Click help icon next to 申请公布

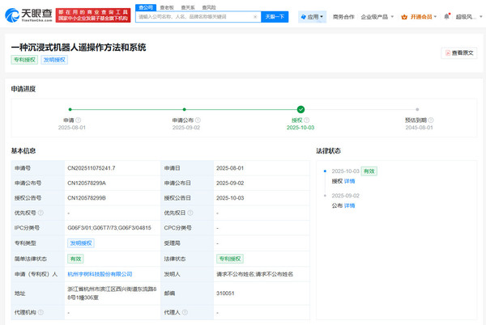tap(198, 120)
